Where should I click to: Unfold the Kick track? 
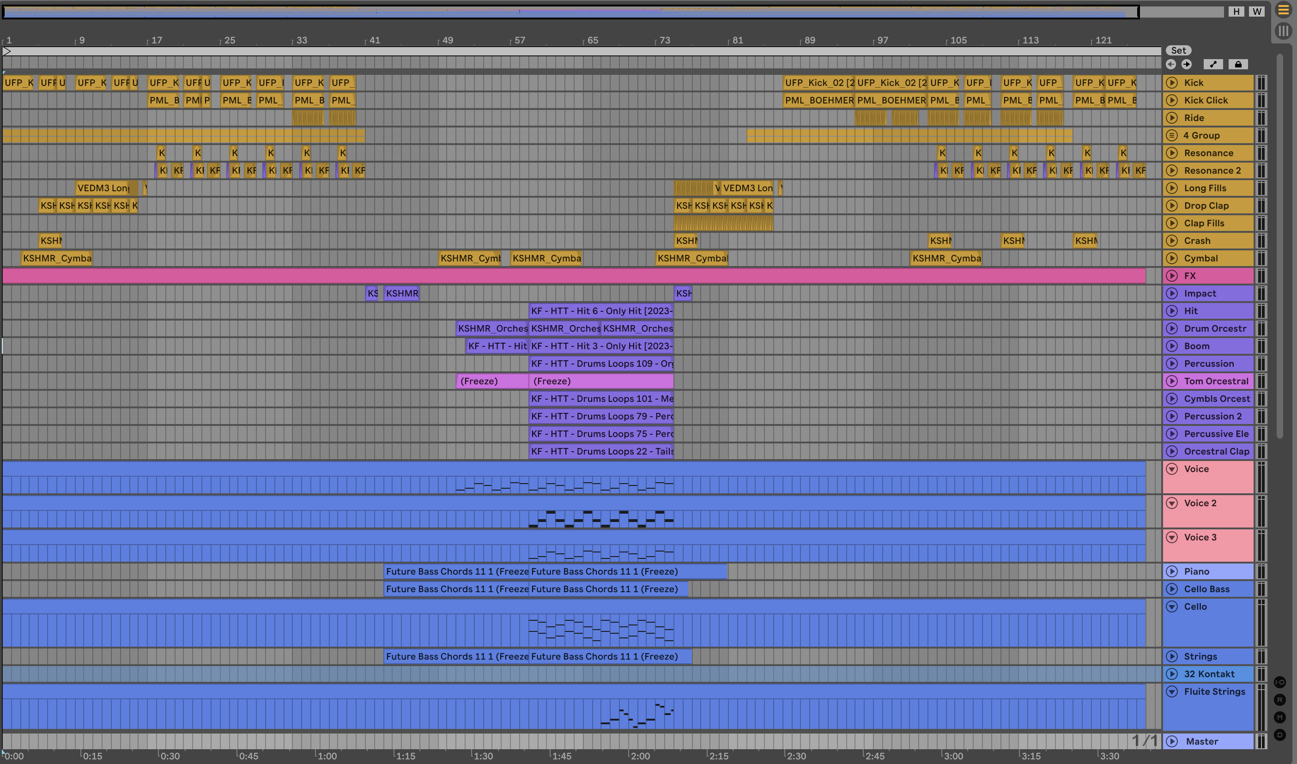(x=1172, y=83)
